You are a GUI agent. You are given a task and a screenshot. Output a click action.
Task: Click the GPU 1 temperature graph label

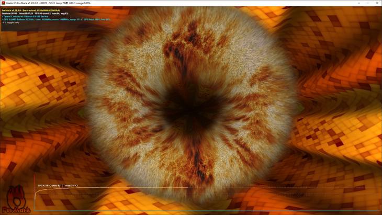[58, 186]
